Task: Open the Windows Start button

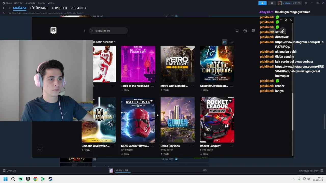Action: pyautogui.click(x=5, y=179)
